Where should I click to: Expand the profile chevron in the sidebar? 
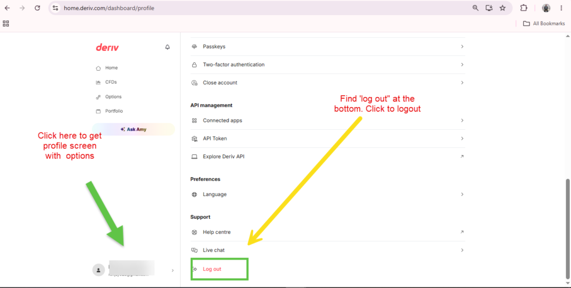(173, 271)
